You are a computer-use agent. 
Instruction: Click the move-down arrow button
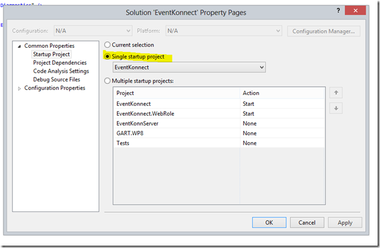(335, 108)
